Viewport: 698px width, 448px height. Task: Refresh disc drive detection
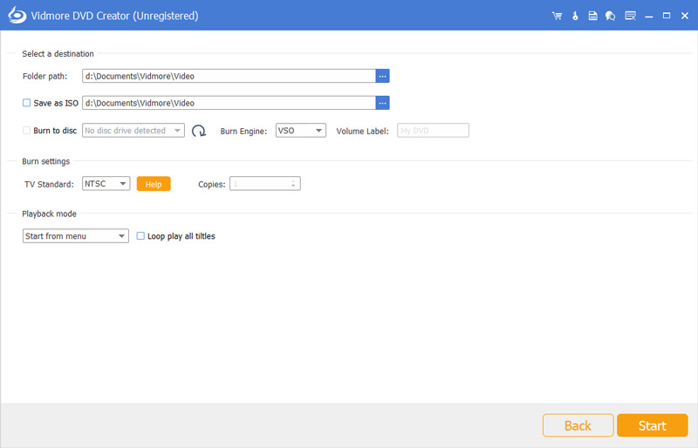pos(199,131)
